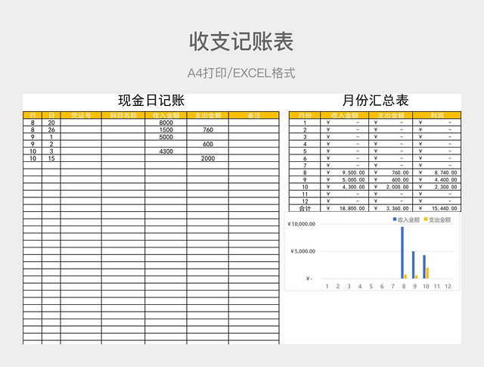
Task: Click the expense cell showing 760
Action: [x=208, y=129]
